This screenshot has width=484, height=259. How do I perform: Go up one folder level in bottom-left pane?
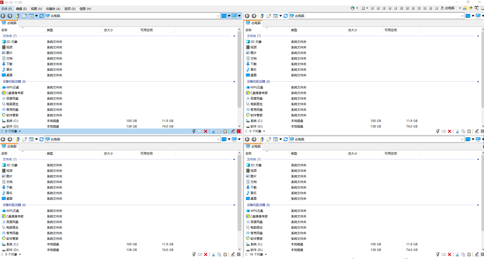point(18,139)
